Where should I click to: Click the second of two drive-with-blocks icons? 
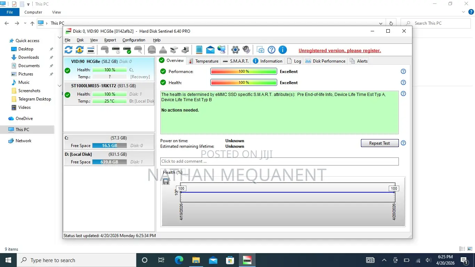(185, 50)
